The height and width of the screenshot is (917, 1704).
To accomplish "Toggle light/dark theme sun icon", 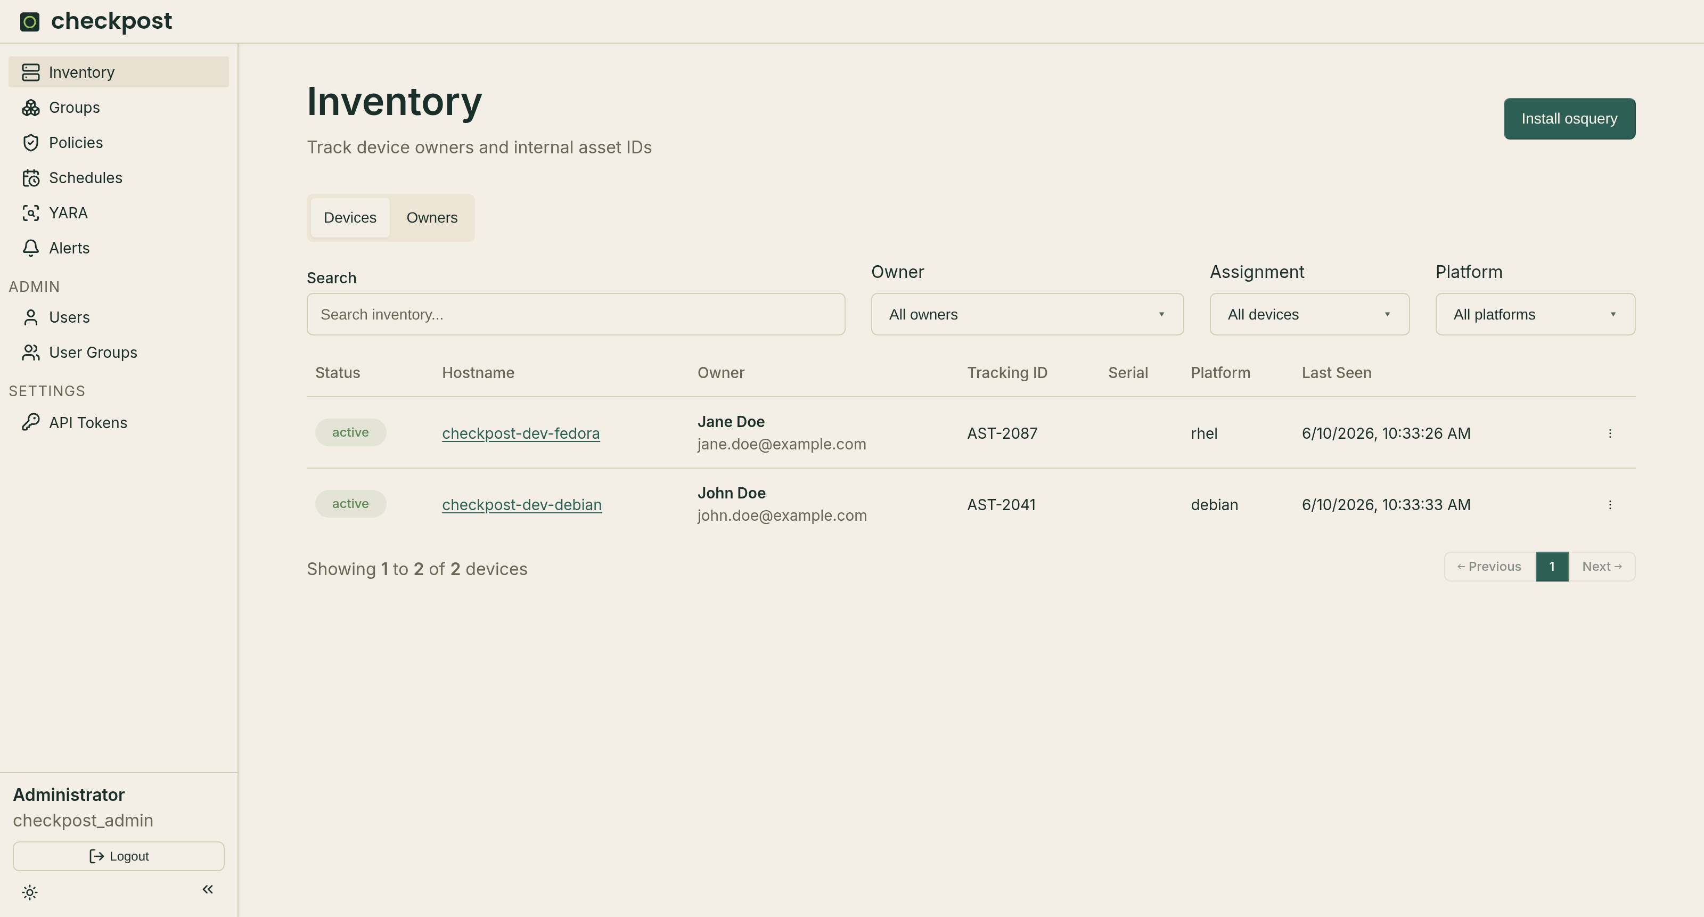I will [x=30, y=892].
